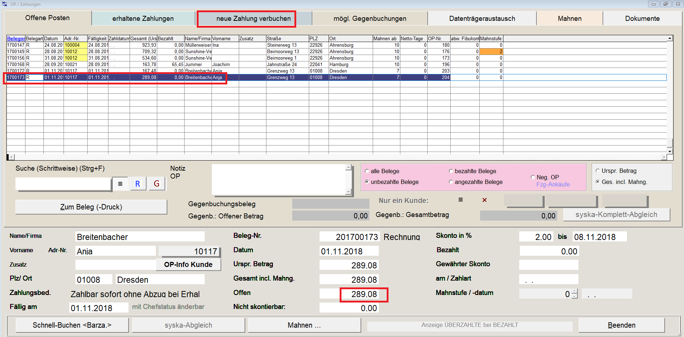Click the Fzg-Ankäufe link
This screenshot has height=337, width=684.
pos(553,184)
